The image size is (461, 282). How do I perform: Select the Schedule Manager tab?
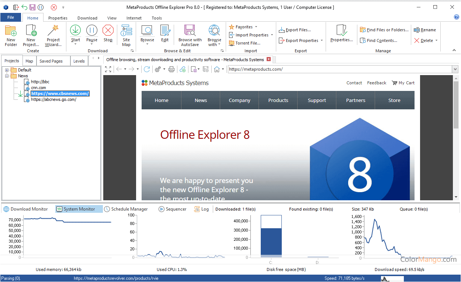126,209
